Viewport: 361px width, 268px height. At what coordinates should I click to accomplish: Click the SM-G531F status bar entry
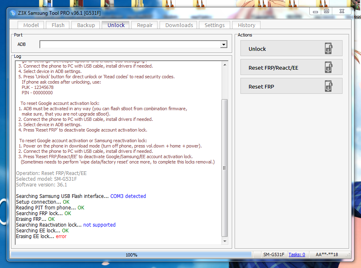coord(274,254)
